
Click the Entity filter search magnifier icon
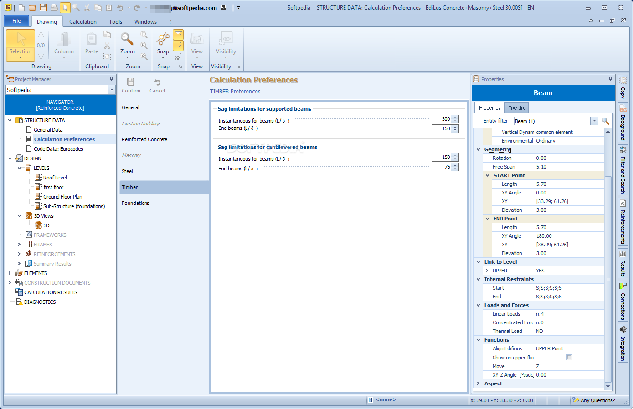606,121
